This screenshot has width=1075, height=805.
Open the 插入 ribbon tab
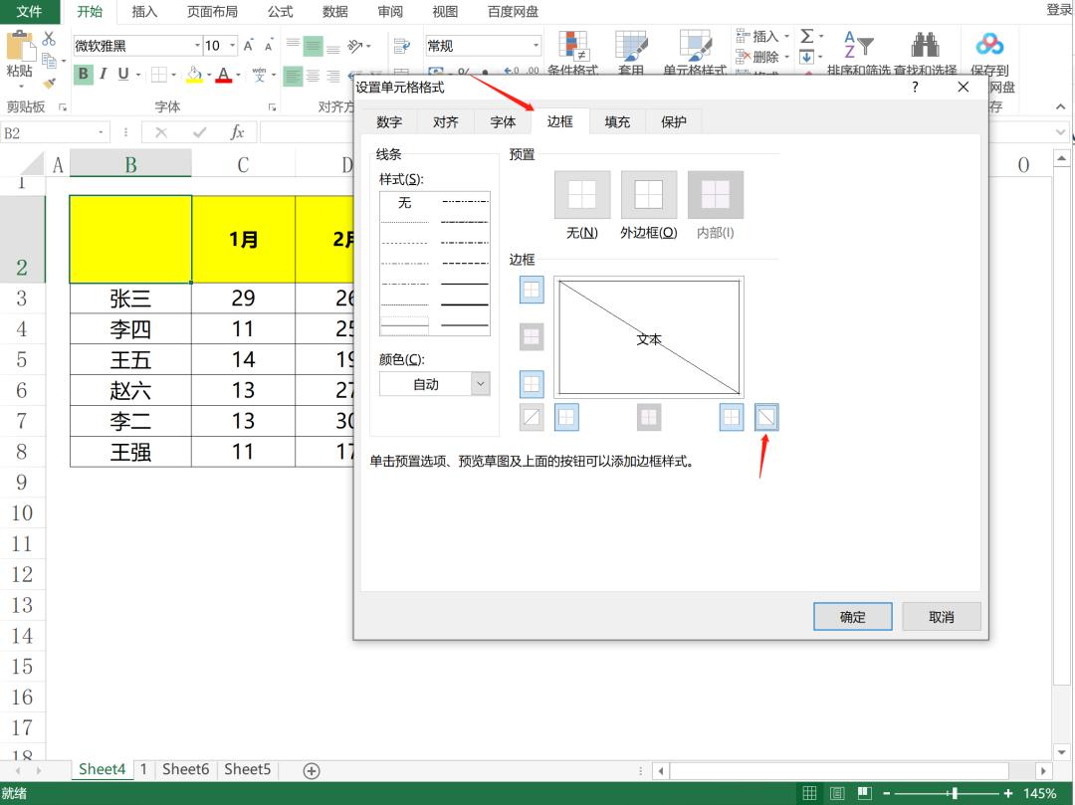click(144, 12)
